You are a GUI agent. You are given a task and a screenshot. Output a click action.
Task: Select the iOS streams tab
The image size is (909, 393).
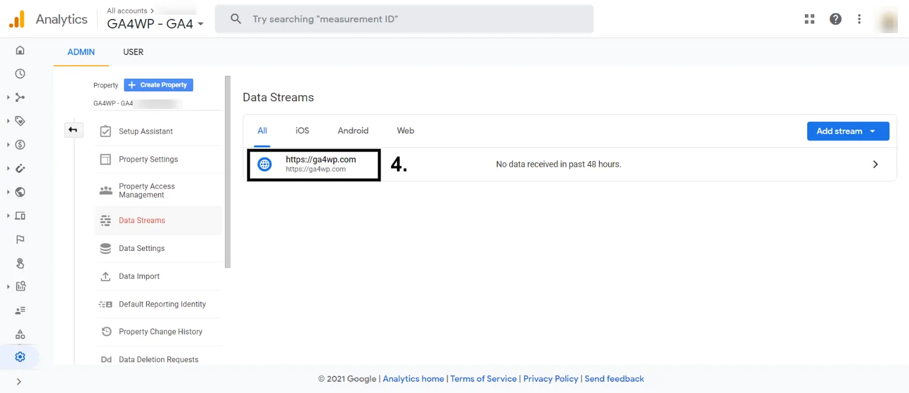click(302, 131)
